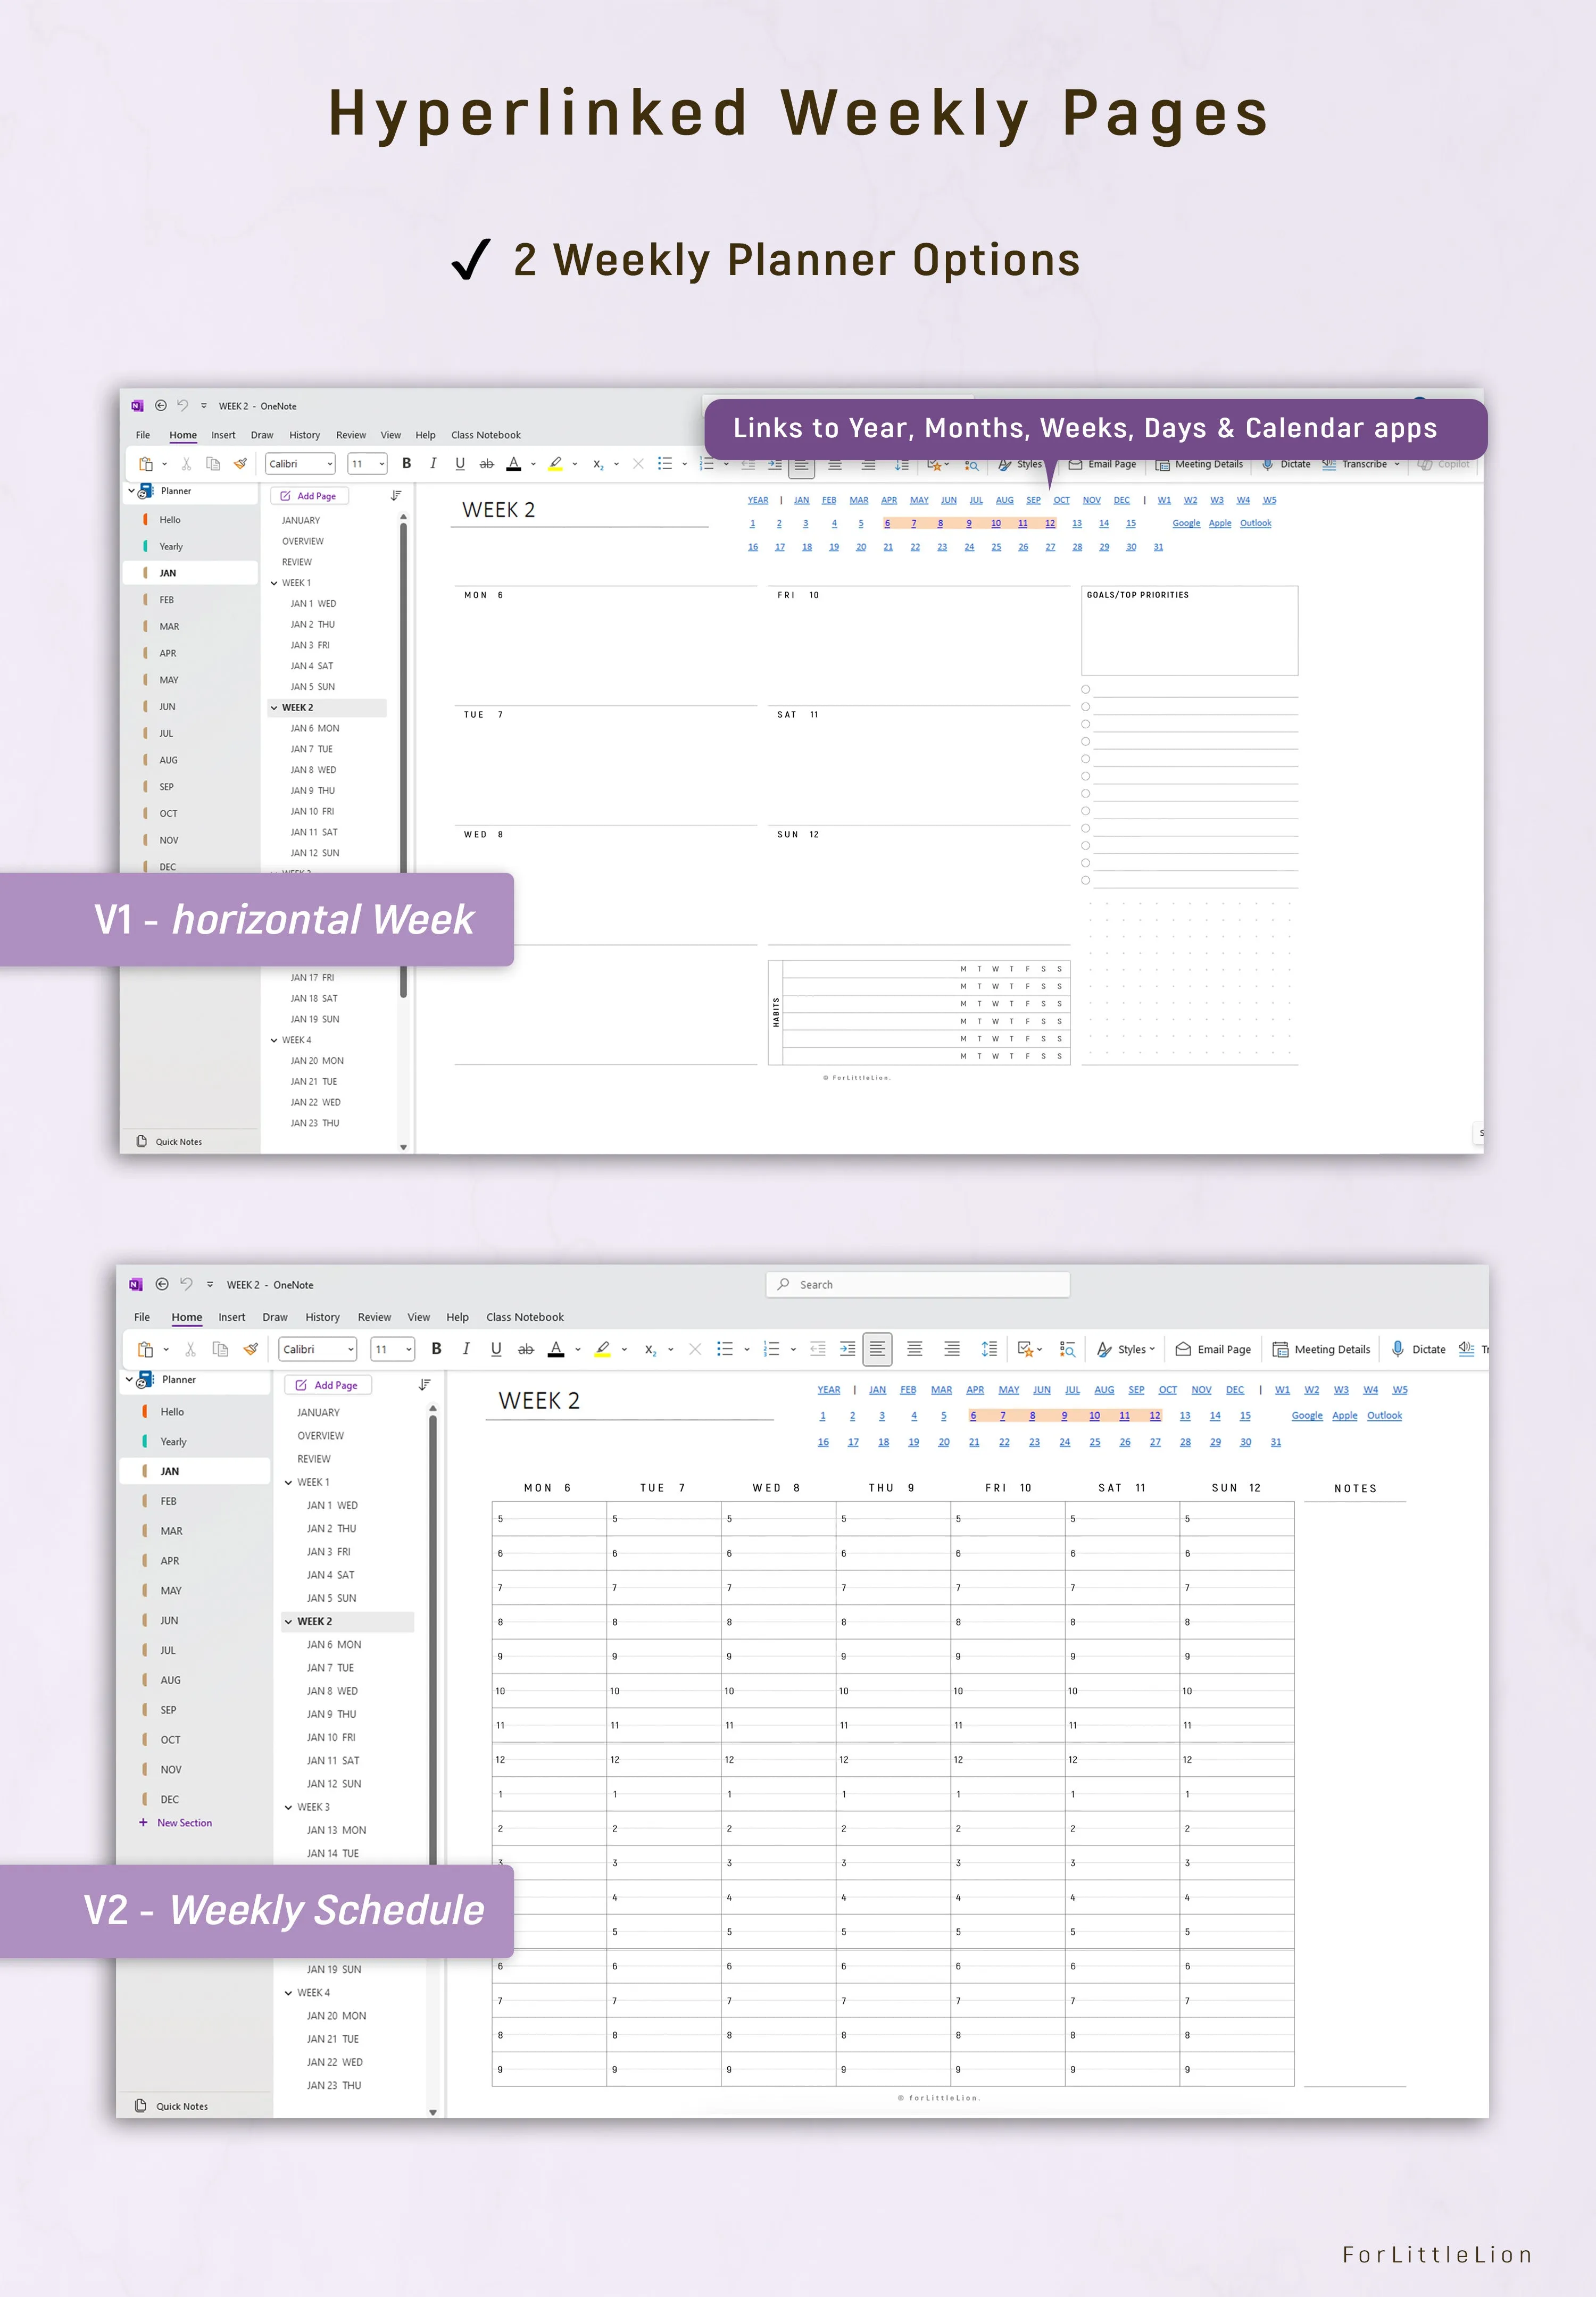Open Insert tab in lower OneNote window
Viewport: 1596px width, 2297px height.
click(x=231, y=1317)
